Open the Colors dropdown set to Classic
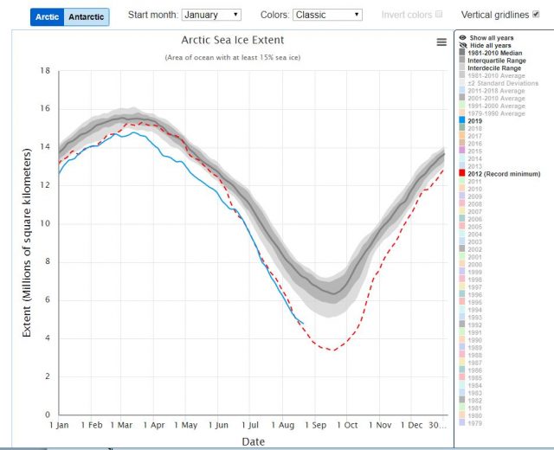This screenshot has height=450, width=554. 327,15
